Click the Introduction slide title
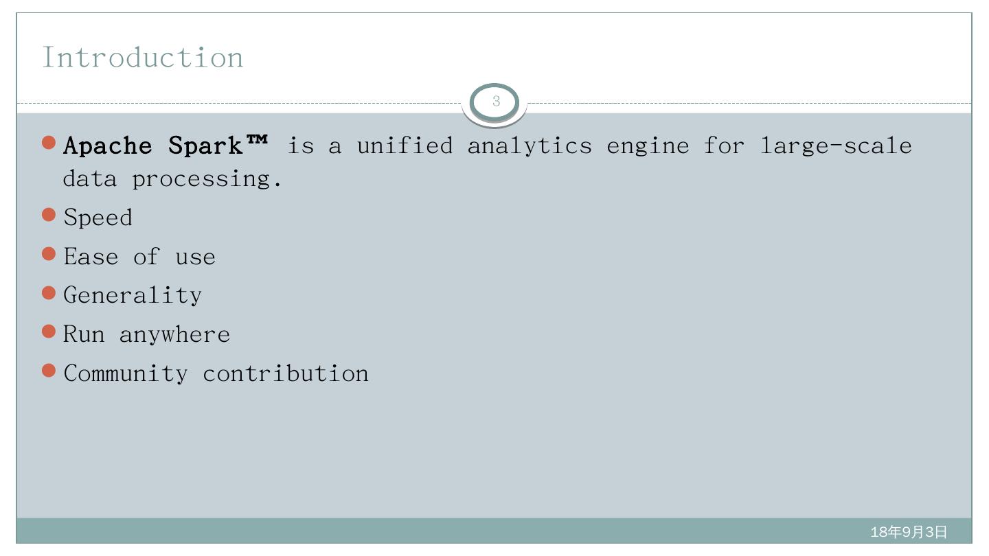 pyautogui.click(x=143, y=57)
